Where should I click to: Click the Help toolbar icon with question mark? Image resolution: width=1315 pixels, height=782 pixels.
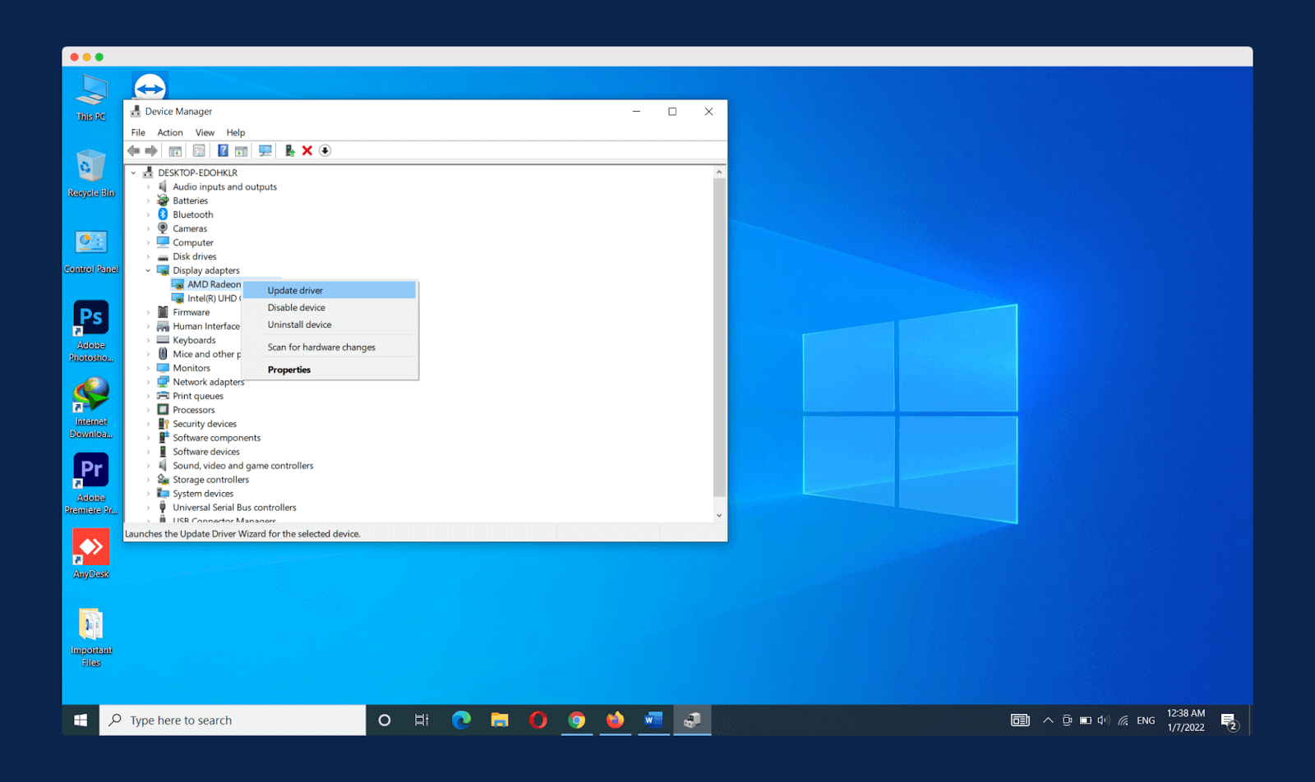pos(223,150)
